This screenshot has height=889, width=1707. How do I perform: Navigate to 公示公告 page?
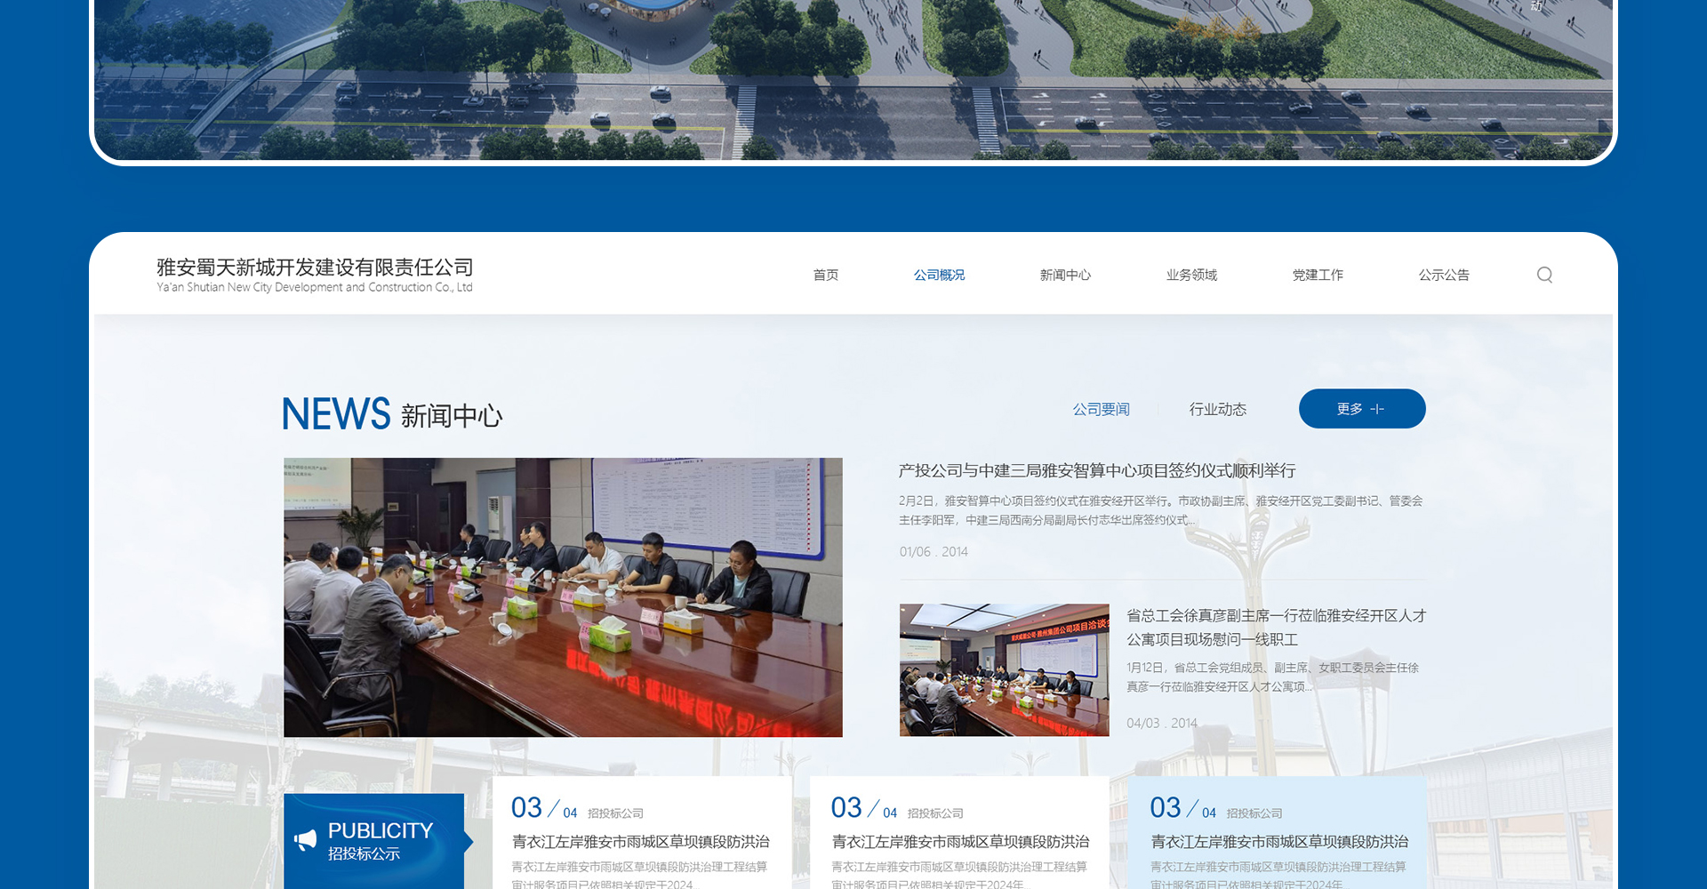tap(1444, 276)
